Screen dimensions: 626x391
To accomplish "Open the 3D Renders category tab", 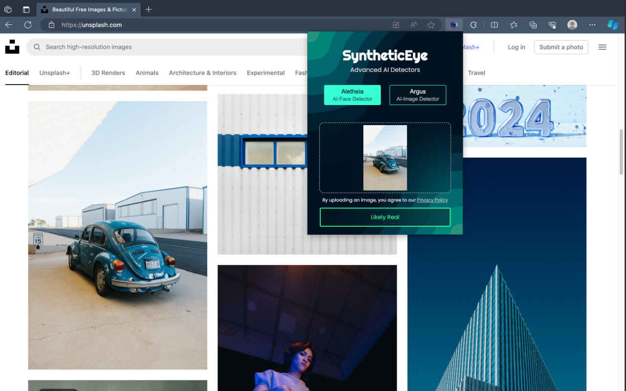I will 108,73.
